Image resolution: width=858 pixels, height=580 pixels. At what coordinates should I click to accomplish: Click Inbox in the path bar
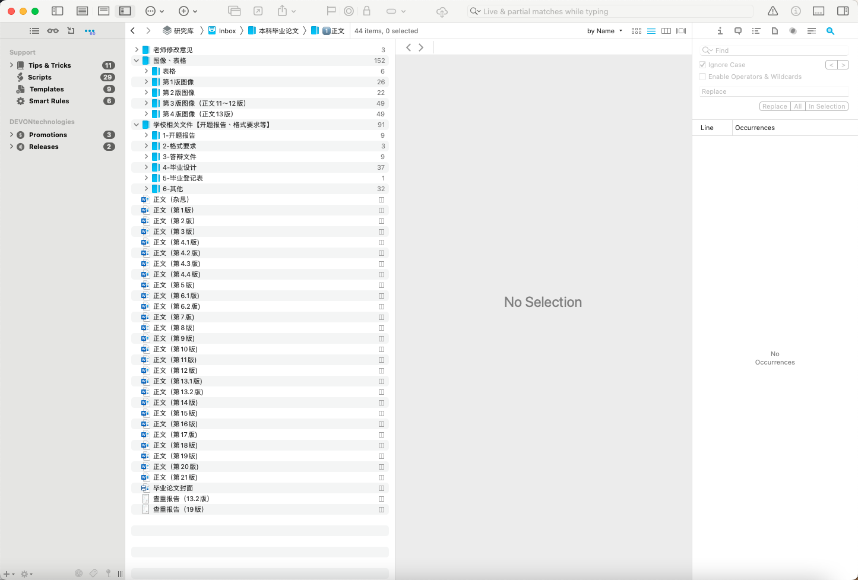227,31
